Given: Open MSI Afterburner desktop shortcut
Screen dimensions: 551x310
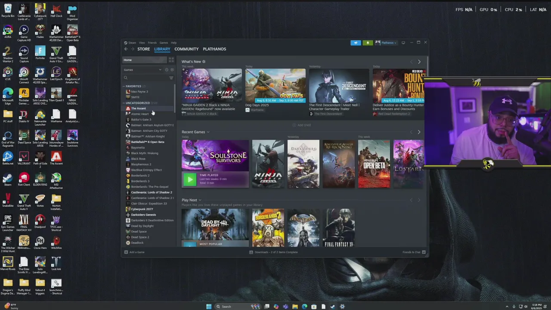Looking at the screenshot, I should 56,181.
